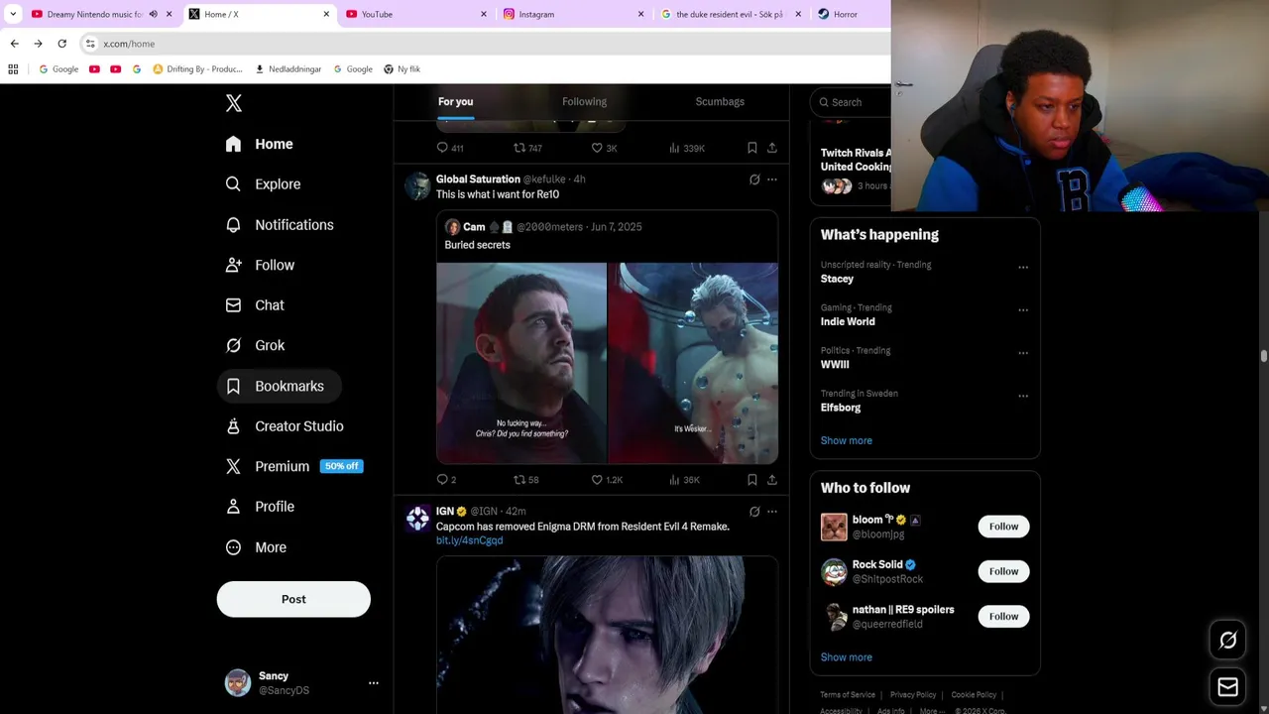1269x714 pixels.
Task: Reply to the post with 411 comments
Action: tap(450, 148)
